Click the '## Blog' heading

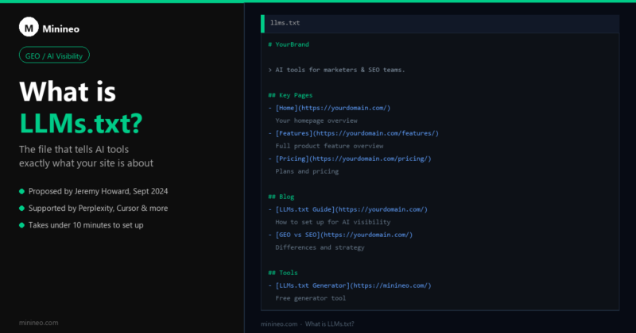point(281,197)
